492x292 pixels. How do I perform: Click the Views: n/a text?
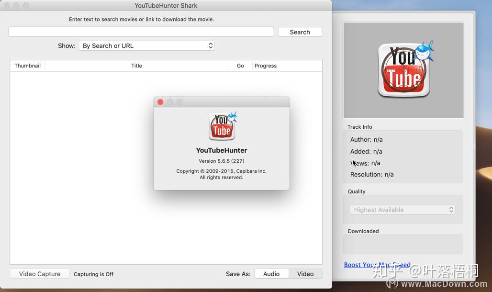pyautogui.click(x=365, y=163)
